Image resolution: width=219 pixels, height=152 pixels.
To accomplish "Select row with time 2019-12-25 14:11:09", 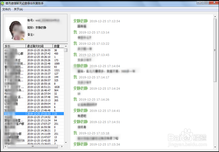I will pyautogui.click(x=34, y=134).
